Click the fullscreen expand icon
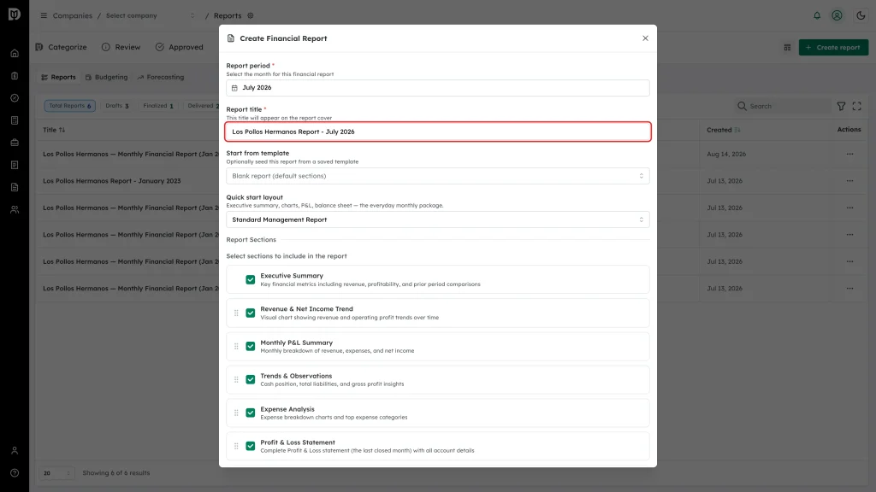 (856, 106)
